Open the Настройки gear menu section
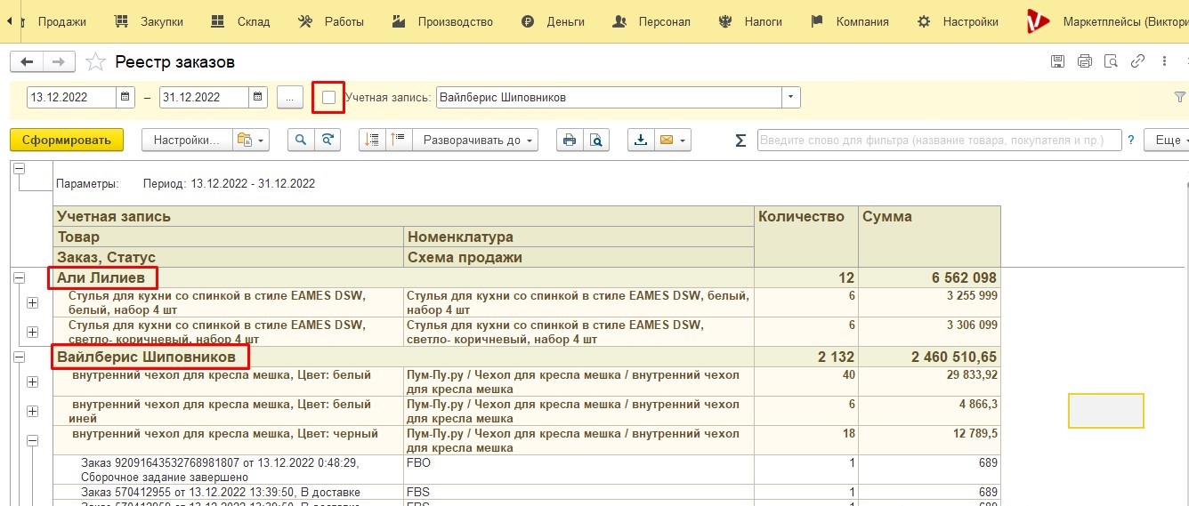Viewport: 1189px width, 506px height. click(958, 21)
